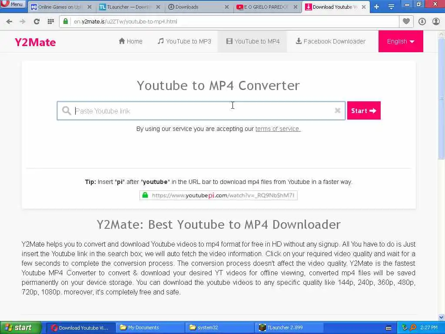Click the search magnifier icon in field
The image size is (445, 334).
[66, 110]
